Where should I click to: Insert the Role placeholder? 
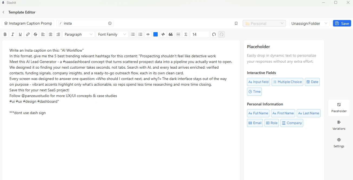click(272, 123)
